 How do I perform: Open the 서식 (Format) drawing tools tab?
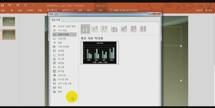101,10
